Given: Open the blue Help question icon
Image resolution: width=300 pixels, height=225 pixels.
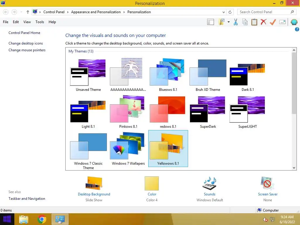Looking at the screenshot, I should click(x=297, y=29).
